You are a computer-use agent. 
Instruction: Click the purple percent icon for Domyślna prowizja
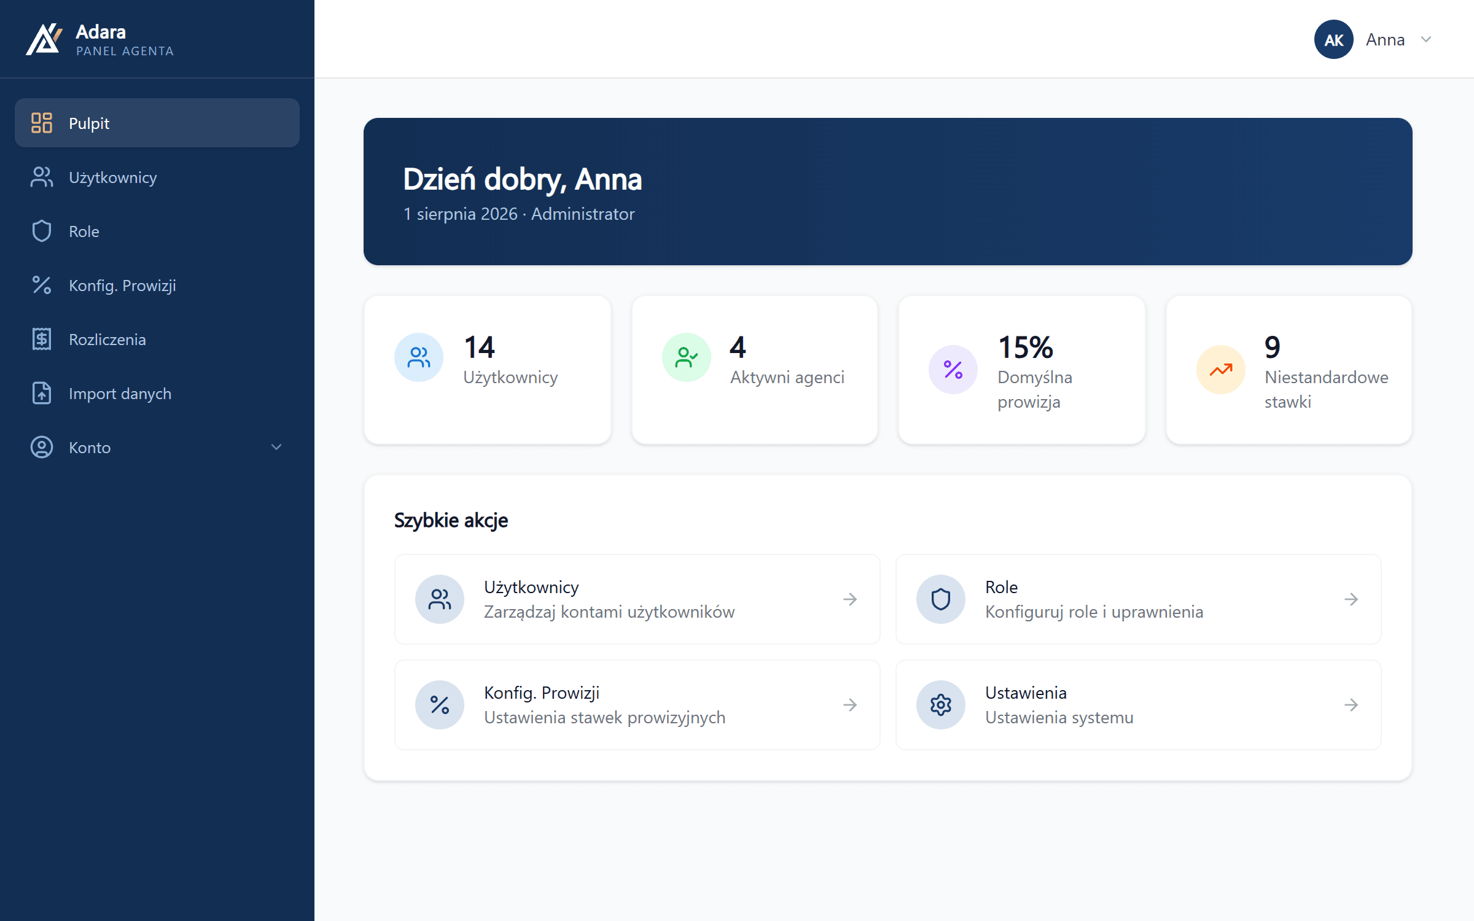(x=953, y=370)
